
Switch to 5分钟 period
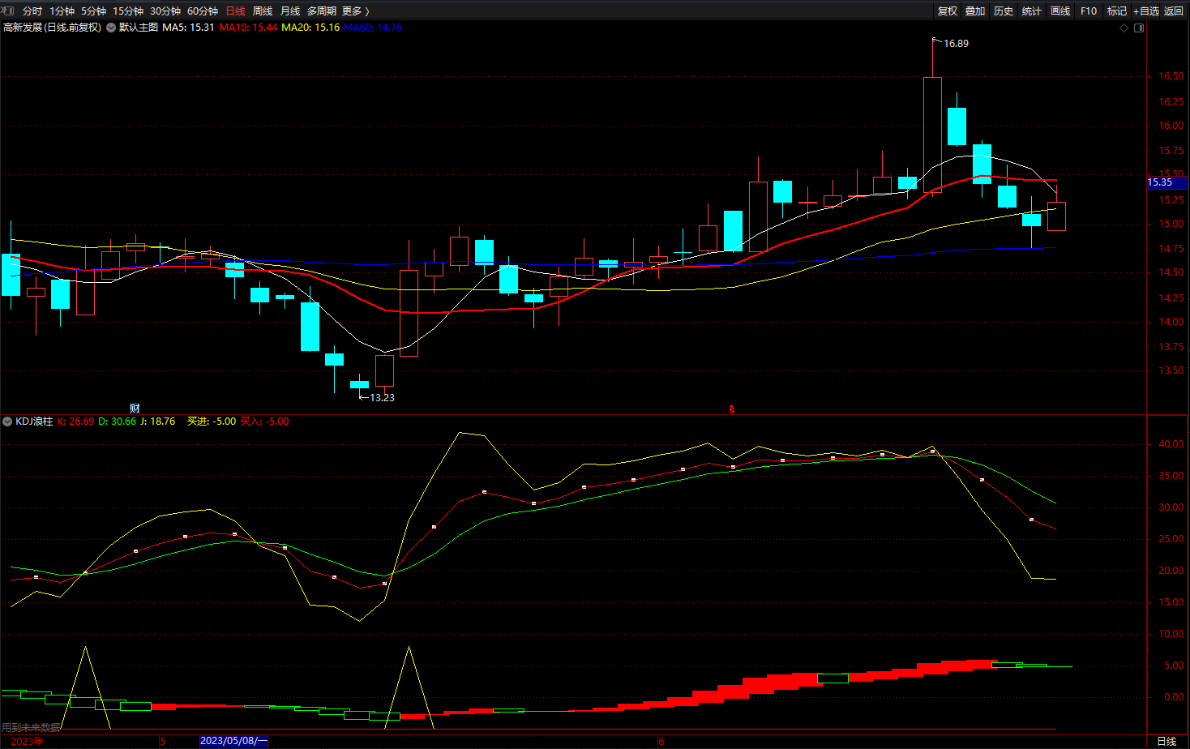(x=93, y=11)
